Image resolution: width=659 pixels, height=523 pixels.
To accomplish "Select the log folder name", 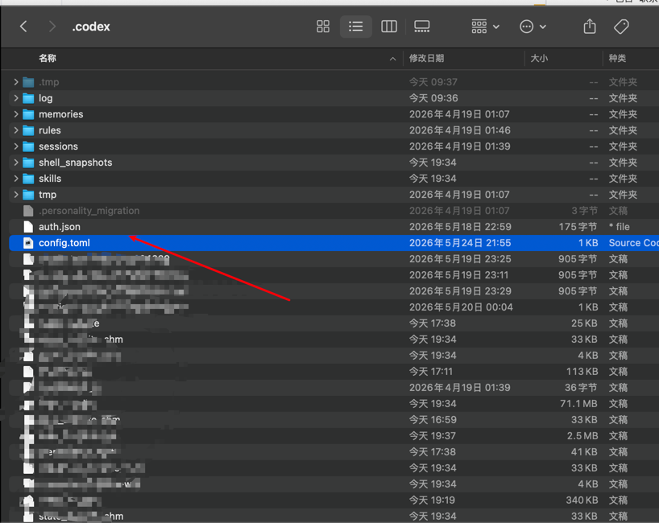I will click(x=45, y=98).
